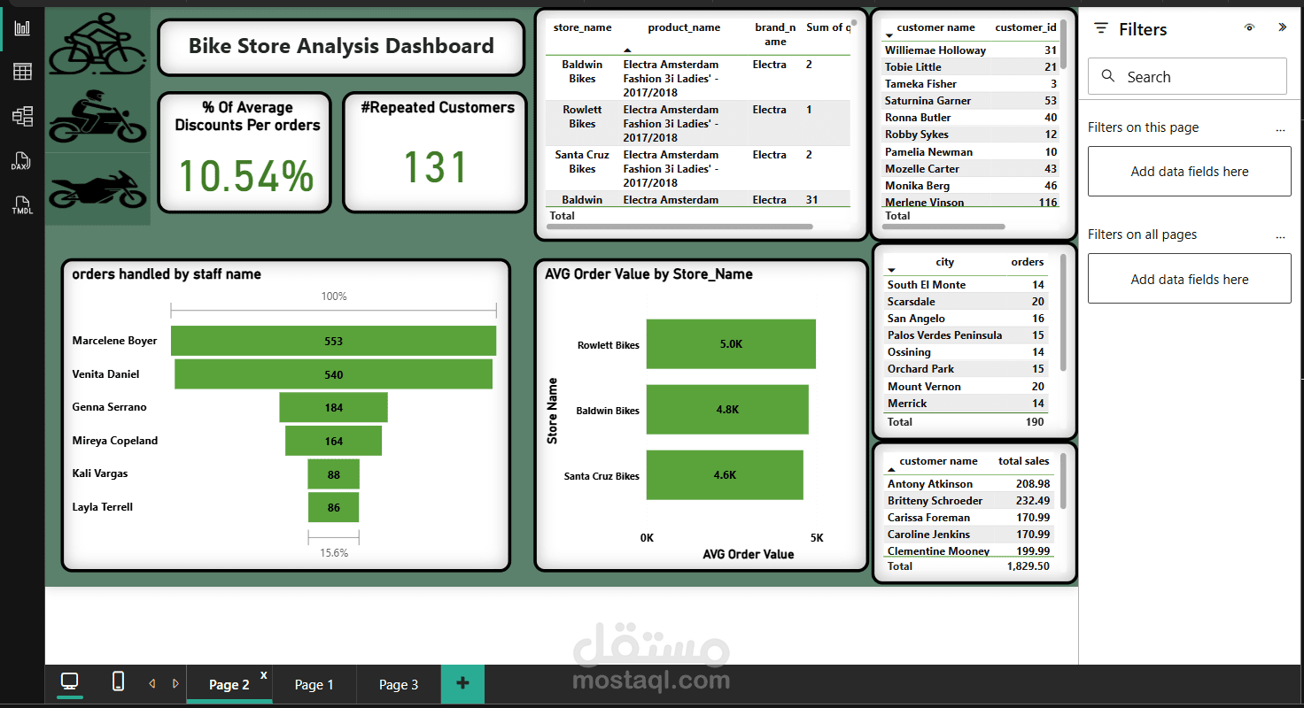The height and width of the screenshot is (708, 1304).
Task: Select Scarsdale city row
Action: pos(966,302)
